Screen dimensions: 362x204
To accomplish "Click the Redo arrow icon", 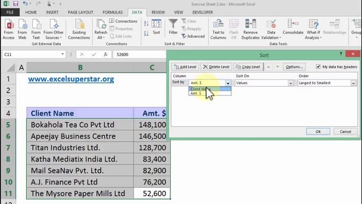I will pos(38,4).
